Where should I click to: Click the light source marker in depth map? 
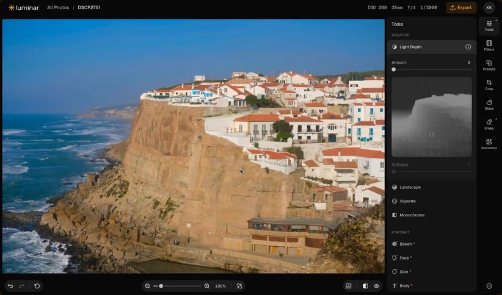(x=432, y=135)
